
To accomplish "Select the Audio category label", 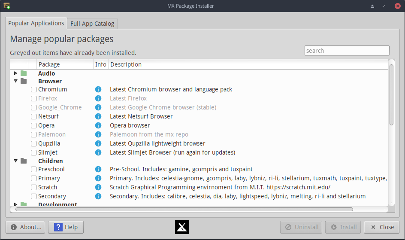I will tap(46, 73).
